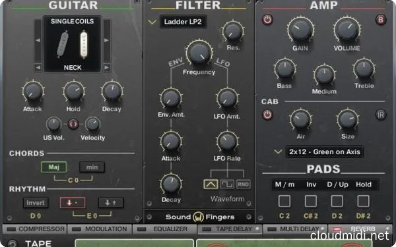The width and height of the screenshot is (396, 247).
Task: Toggle the AMP power button
Action: pyautogui.click(x=268, y=20)
